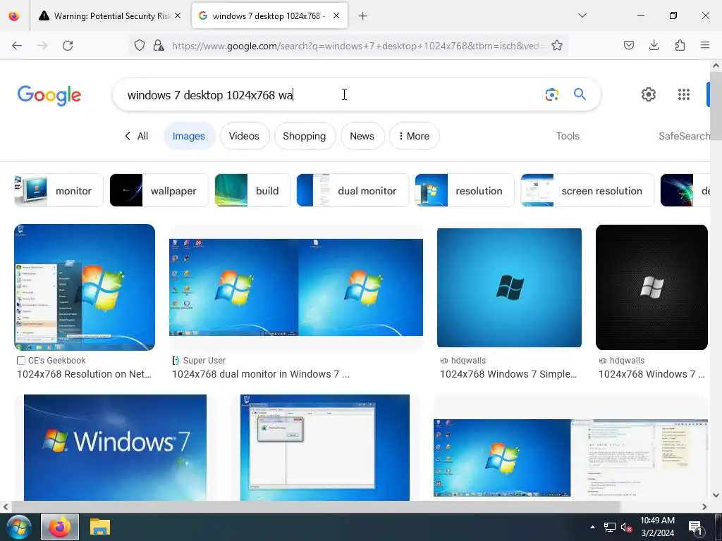Click the Firefox taskbar icon
This screenshot has width=722, height=541.
click(x=60, y=527)
